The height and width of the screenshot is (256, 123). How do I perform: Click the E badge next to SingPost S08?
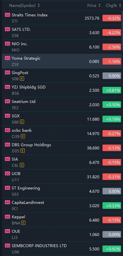coord(22,79)
